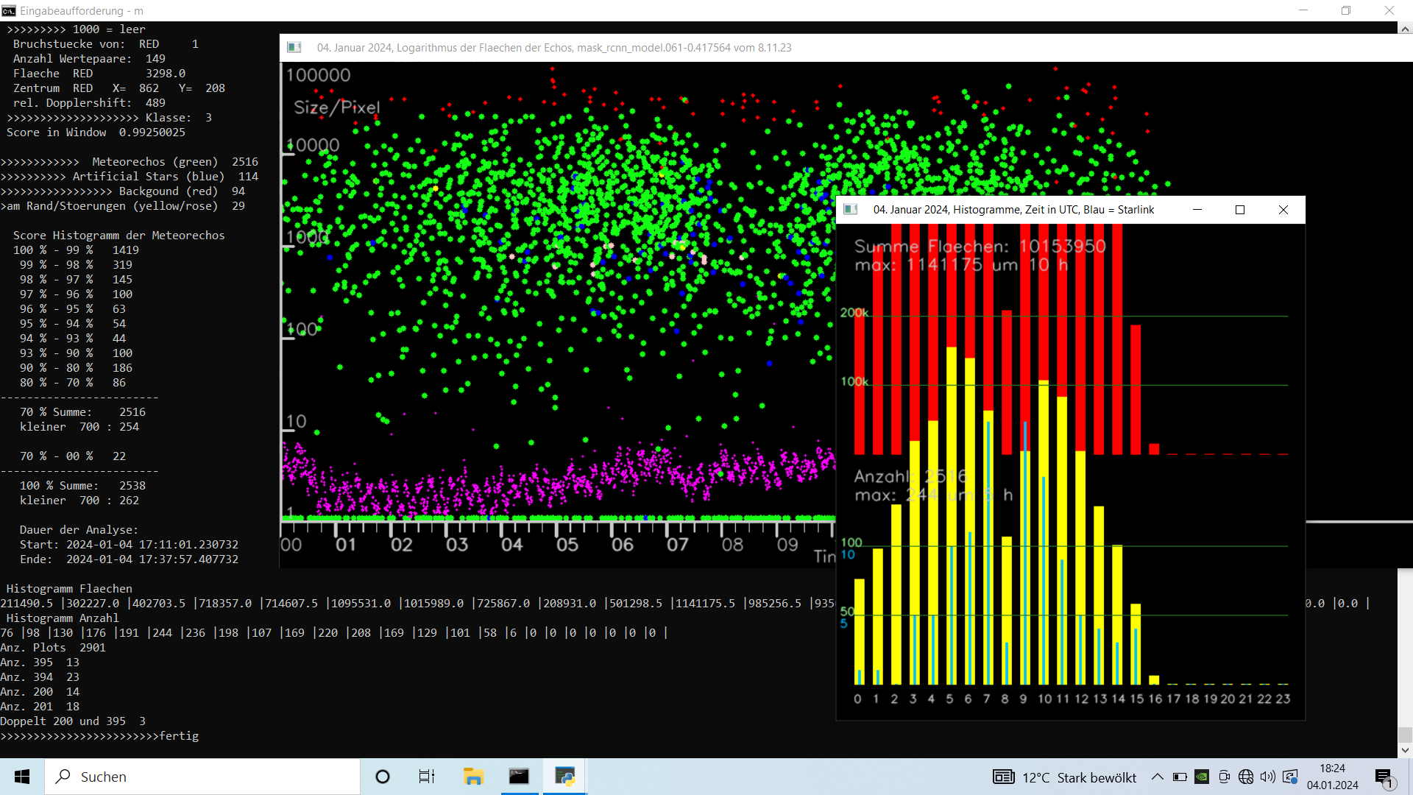Click the '05' time tick label in plot

tap(567, 545)
